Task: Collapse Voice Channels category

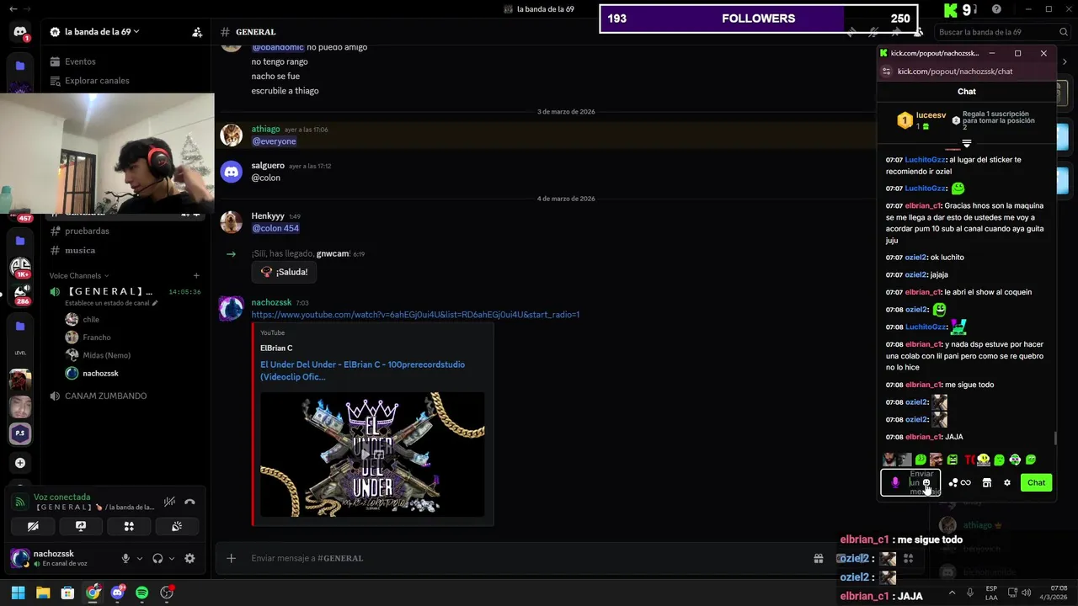Action: [x=78, y=275]
